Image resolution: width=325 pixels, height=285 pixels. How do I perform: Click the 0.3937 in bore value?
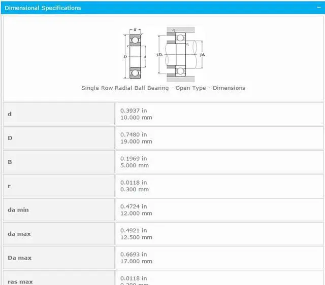[134, 111]
